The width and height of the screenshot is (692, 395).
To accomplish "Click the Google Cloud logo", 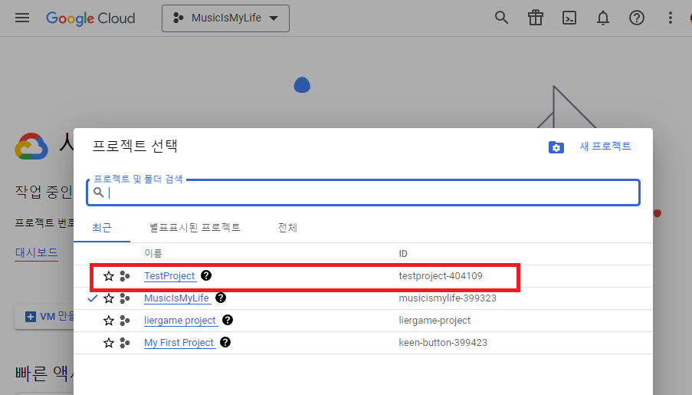I will pyautogui.click(x=90, y=18).
